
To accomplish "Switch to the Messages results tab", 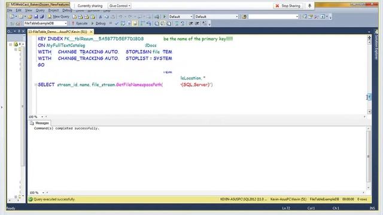I will pos(39,123).
